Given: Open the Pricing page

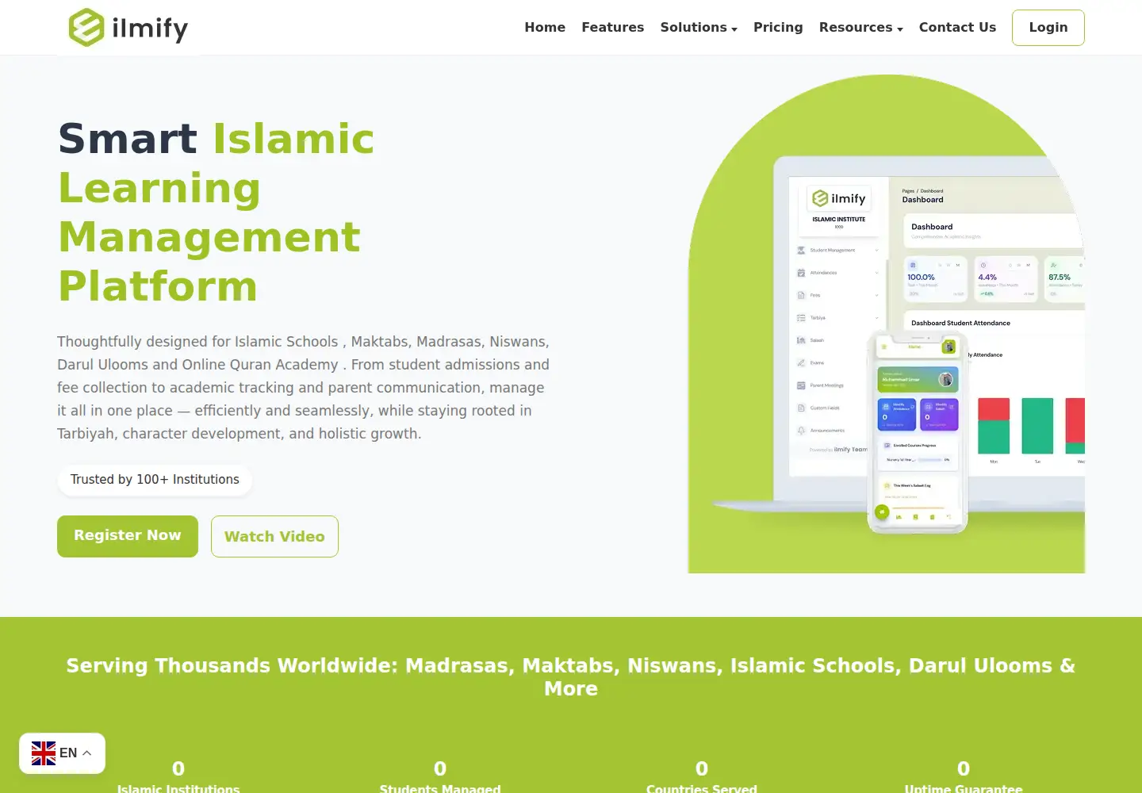Looking at the screenshot, I should [x=778, y=27].
